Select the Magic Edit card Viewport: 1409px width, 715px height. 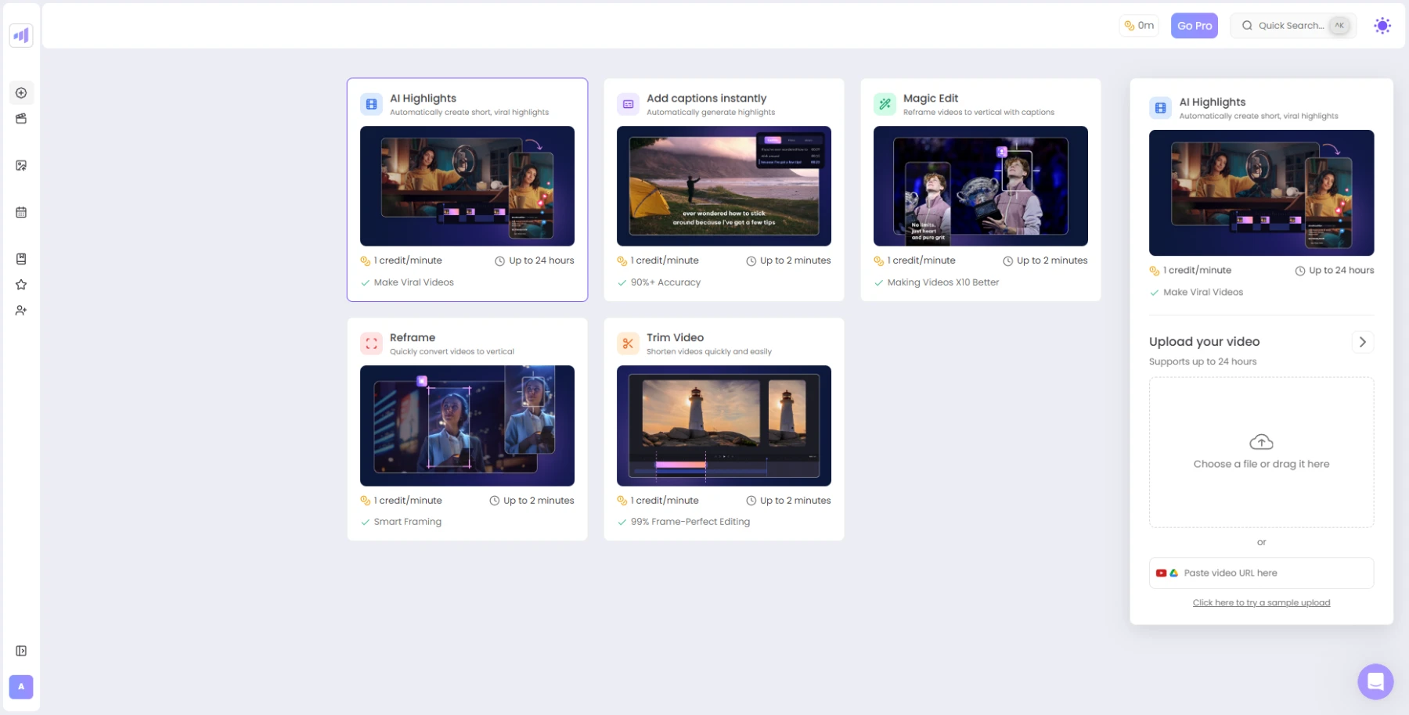click(980, 189)
